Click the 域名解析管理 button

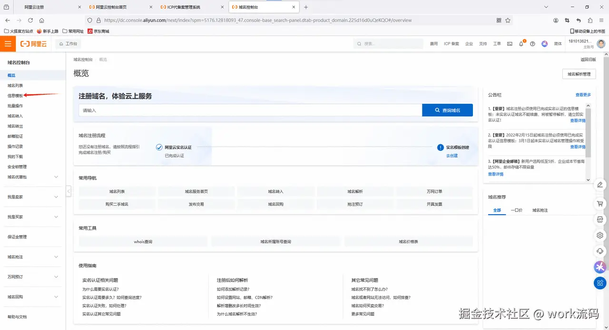(579, 74)
